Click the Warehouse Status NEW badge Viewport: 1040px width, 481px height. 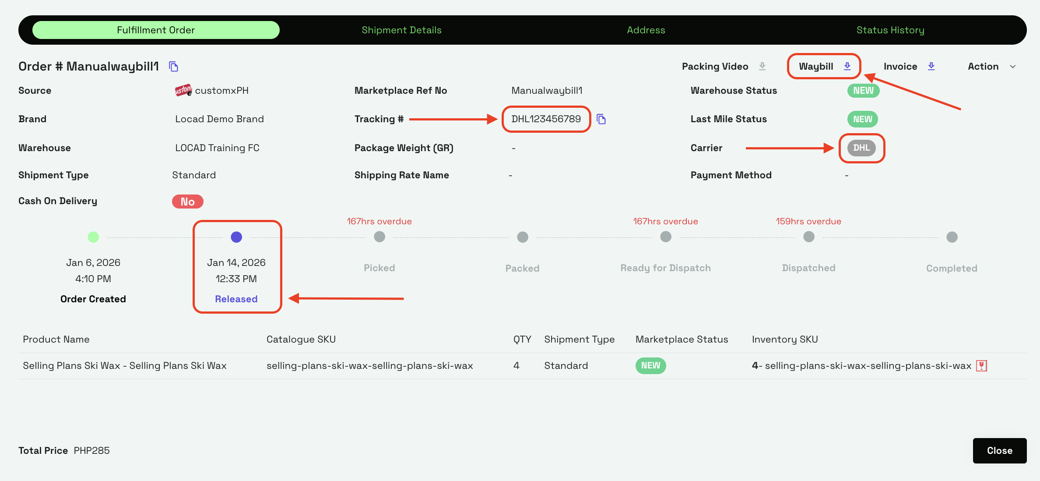pos(863,91)
